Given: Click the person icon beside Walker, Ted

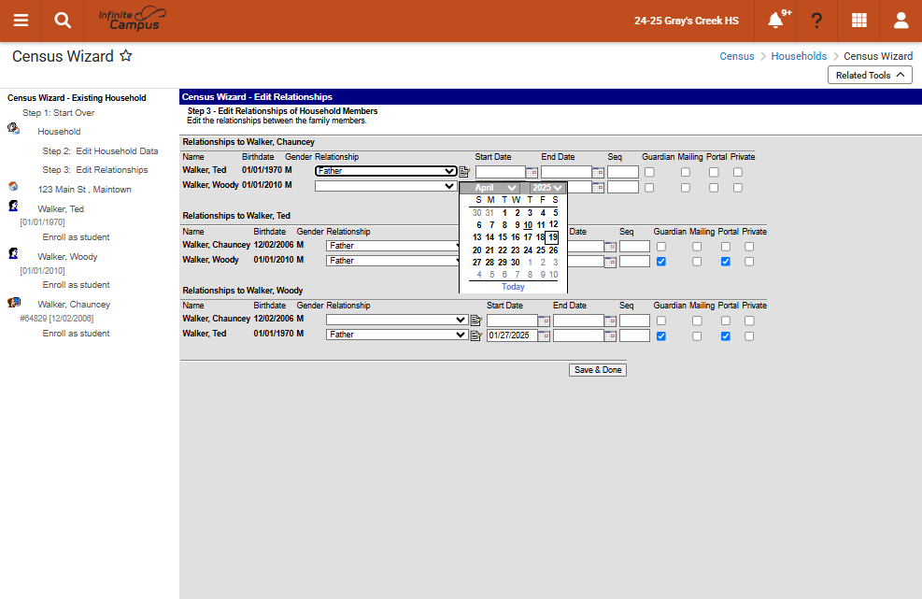Looking at the screenshot, I should [x=13, y=206].
